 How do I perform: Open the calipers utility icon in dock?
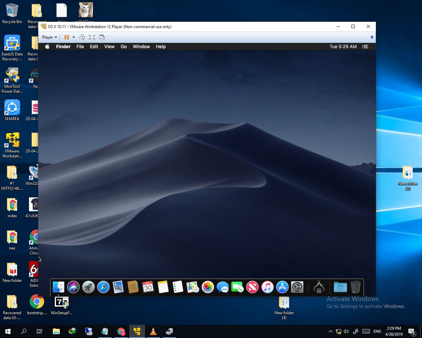pyautogui.click(x=319, y=287)
